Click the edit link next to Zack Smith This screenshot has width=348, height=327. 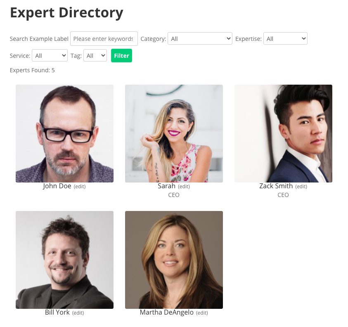(x=301, y=187)
